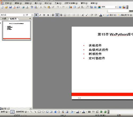Select the Rectangle drawing tool
133x117 pixels.
coord(39,112)
